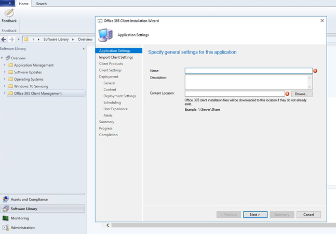Click the Software Library workspace icon
This screenshot has height=234, width=336.
[x=6, y=209]
